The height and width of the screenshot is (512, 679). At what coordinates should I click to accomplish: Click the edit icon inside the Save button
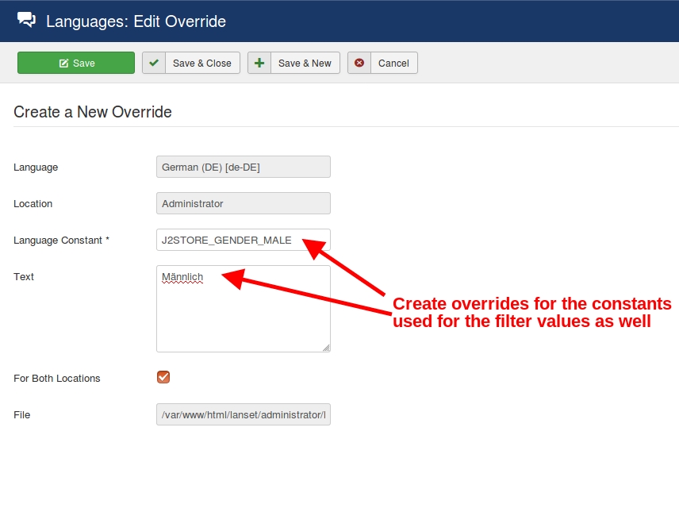(x=63, y=64)
